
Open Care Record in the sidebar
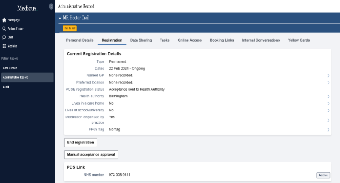(10, 68)
